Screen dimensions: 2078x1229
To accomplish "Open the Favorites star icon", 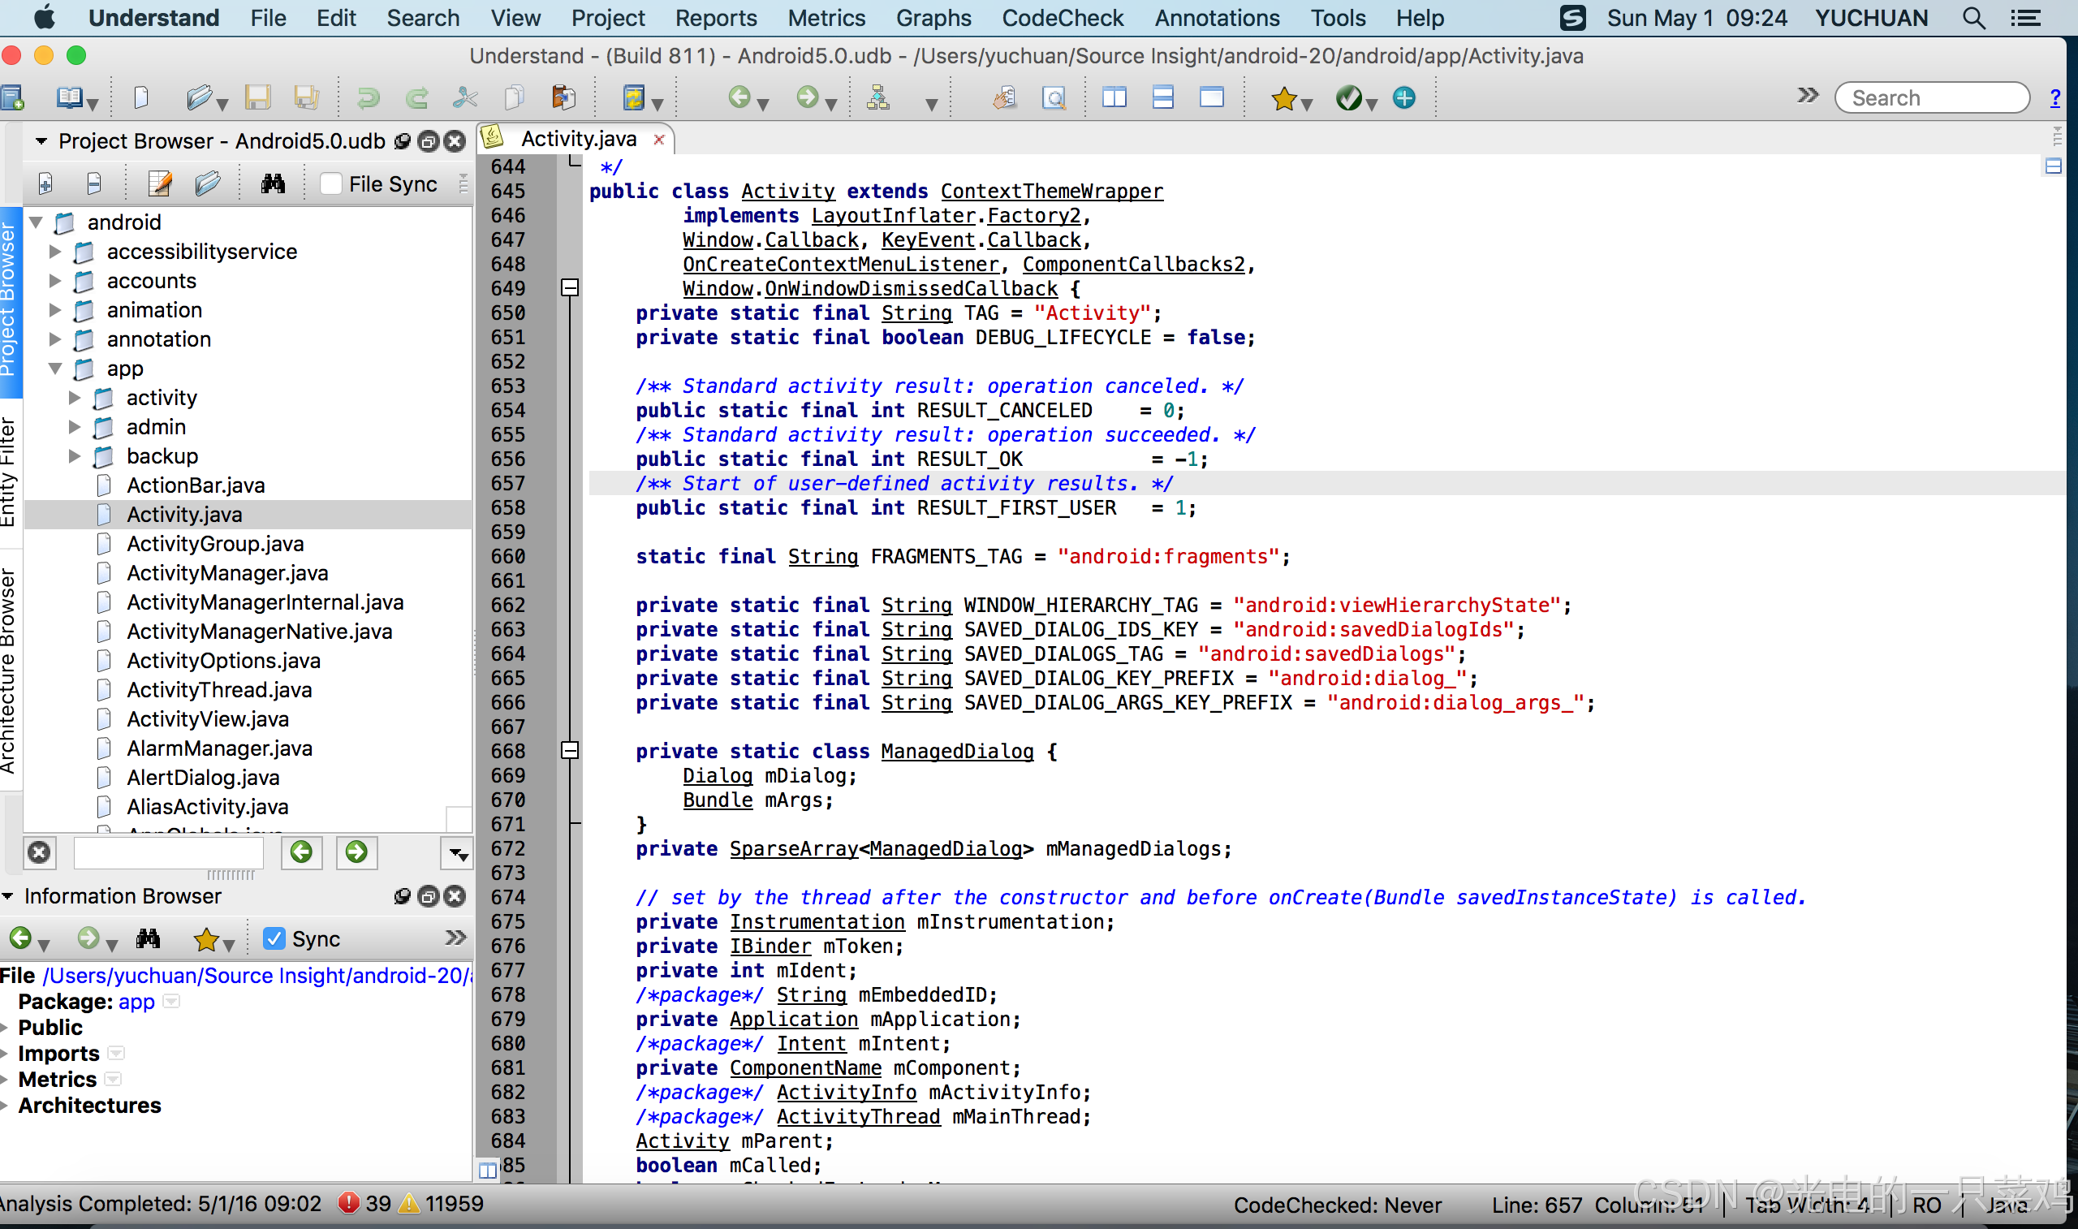I will [x=1283, y=98].
